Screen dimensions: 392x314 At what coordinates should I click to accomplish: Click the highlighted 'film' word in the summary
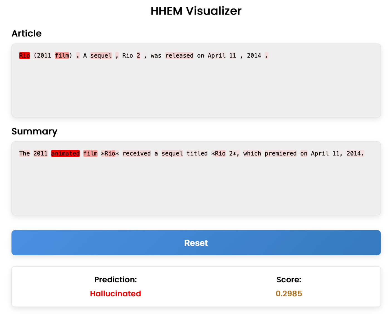pyautogui.click(x=90, y=153)
